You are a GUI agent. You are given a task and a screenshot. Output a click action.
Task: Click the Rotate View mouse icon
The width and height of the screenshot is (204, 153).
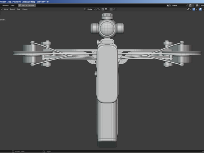point(13,152)
